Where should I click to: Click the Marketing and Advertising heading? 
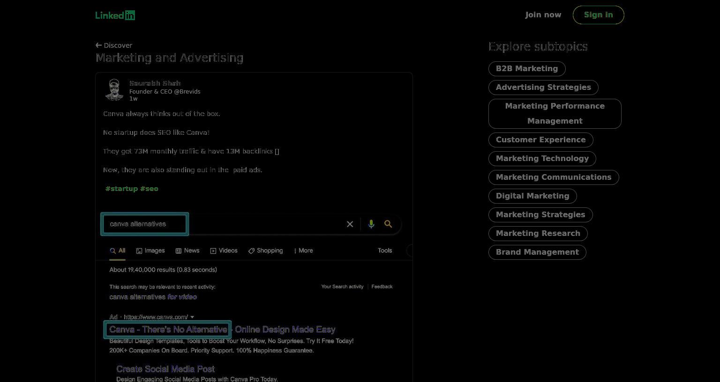[170, 58]
